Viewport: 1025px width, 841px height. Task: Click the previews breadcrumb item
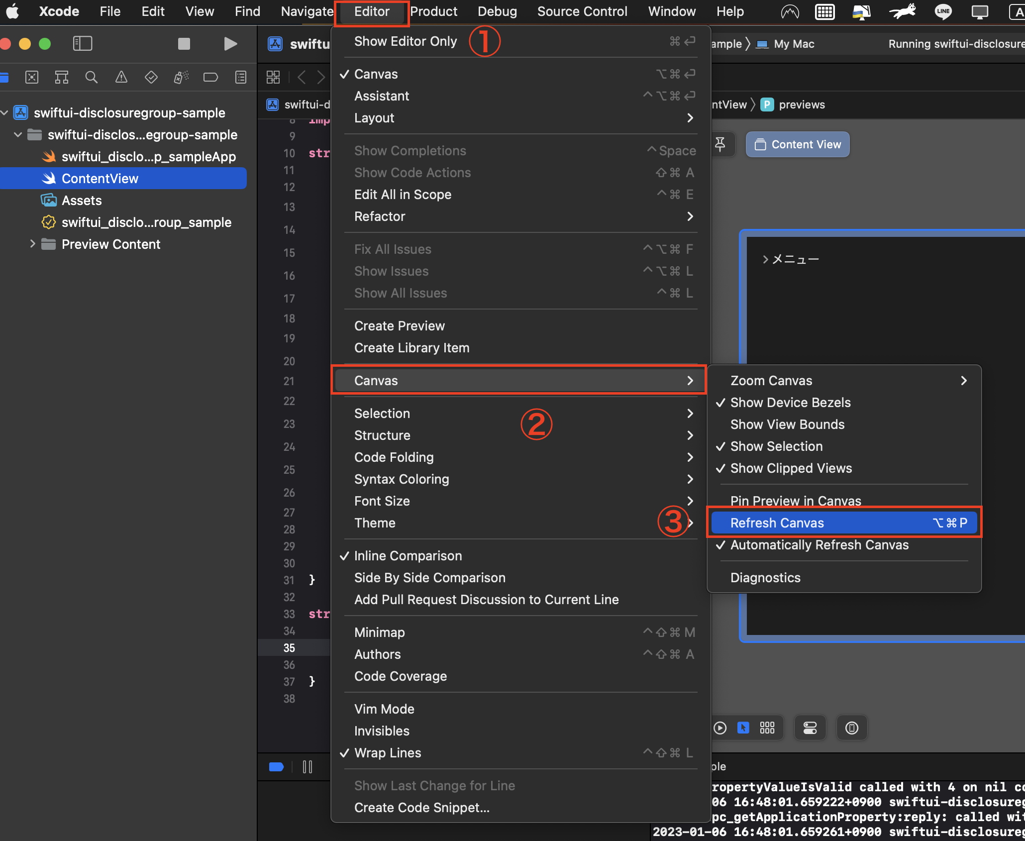pos(793,105)
